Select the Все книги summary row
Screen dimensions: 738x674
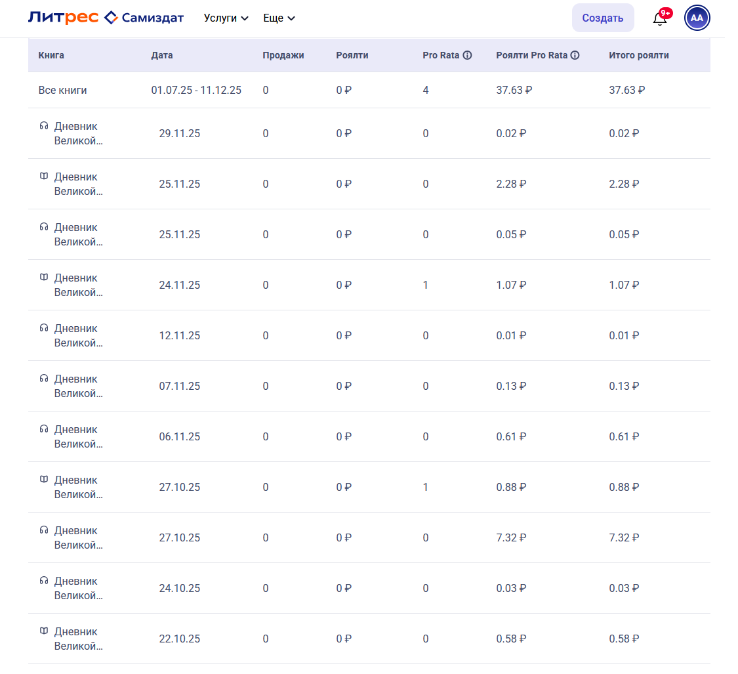coord(62,91)
